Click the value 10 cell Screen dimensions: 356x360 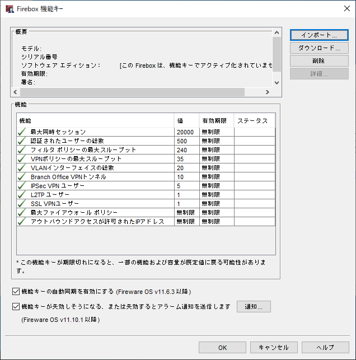[x=187, y=177]
